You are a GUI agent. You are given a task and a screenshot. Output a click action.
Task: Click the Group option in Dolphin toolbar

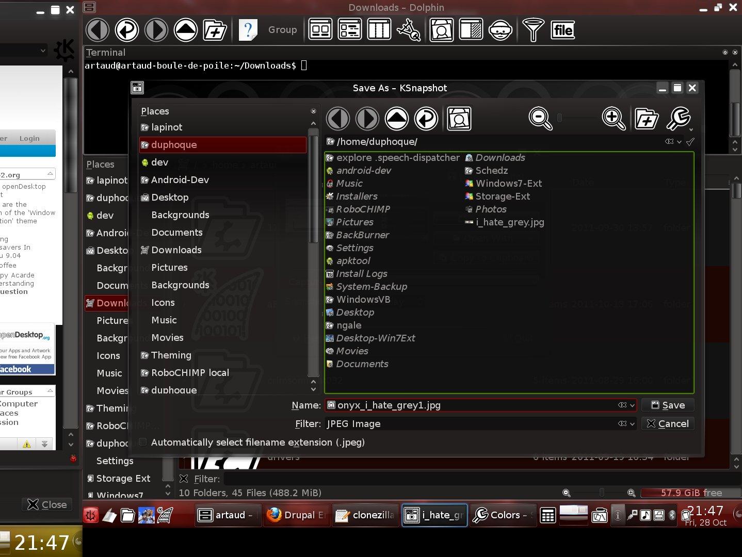[282, 30]
